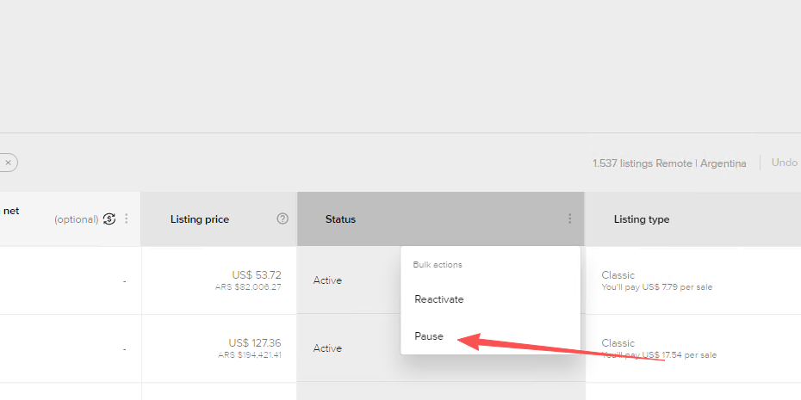801x400 pixels.
Task: Click the currency sync icon in net column
Action: tap(109, 218)
